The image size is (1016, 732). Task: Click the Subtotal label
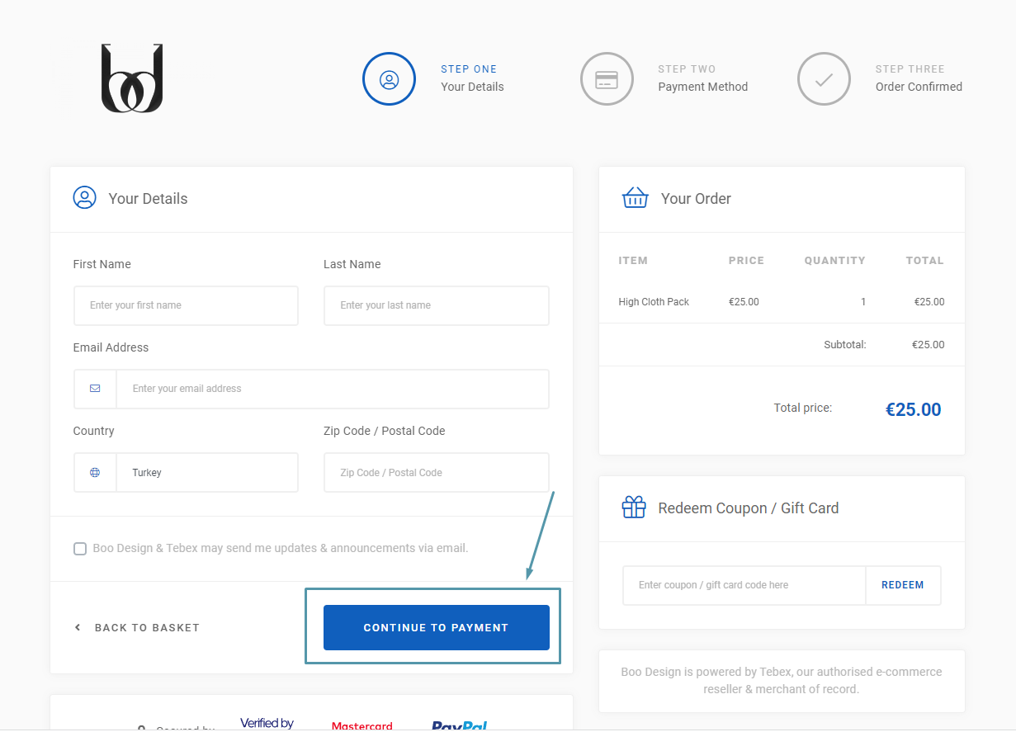point(845,345)
